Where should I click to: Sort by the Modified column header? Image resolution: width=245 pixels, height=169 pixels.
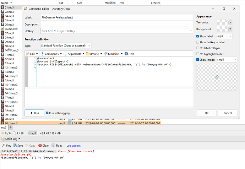pos(99,2)
